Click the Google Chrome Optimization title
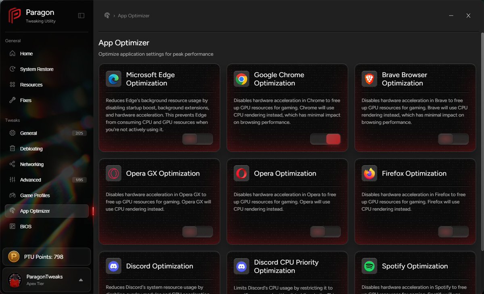Viewport: 484px width, 294px height. pos(279,79)
